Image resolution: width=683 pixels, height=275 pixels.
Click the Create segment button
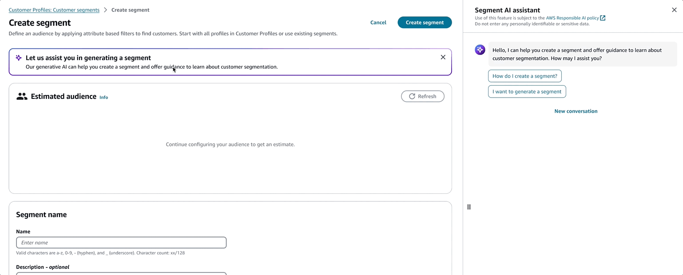coord(425,22)
